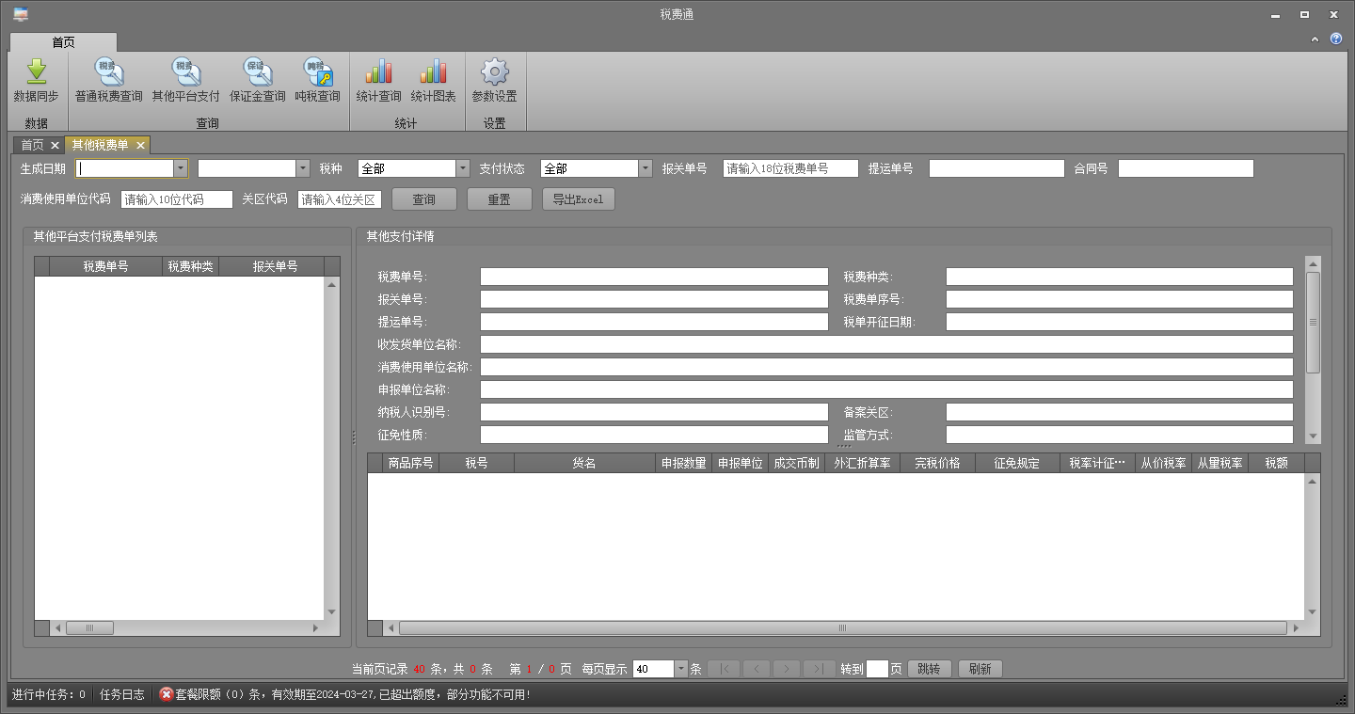Close the 首页 document tab

(x=55, y=145)
